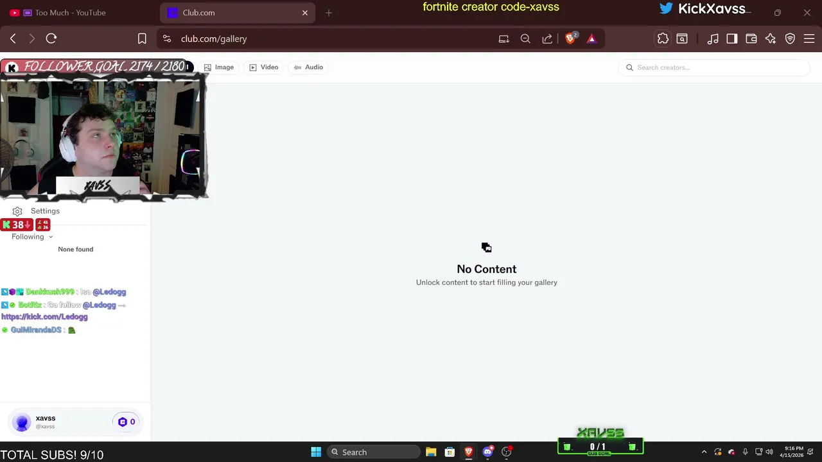Click the 'No Content' heading
Image resolution: width=822 pixels, height=462 pixels.
pyautogui.click(x=487, y=269)
